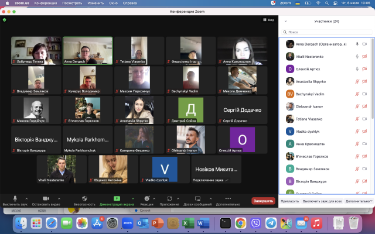
Task: Open Safari from the Dock
Action: coord(52,223)
